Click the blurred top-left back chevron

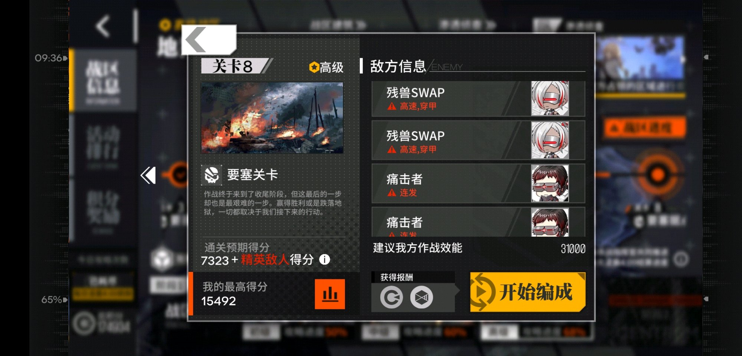[103, 27]
